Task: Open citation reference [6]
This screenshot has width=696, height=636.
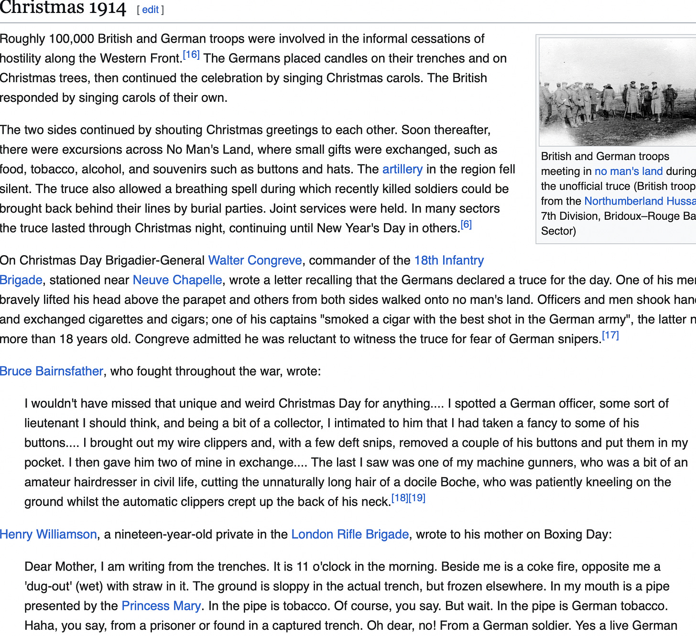Action: tap(466, 224)
